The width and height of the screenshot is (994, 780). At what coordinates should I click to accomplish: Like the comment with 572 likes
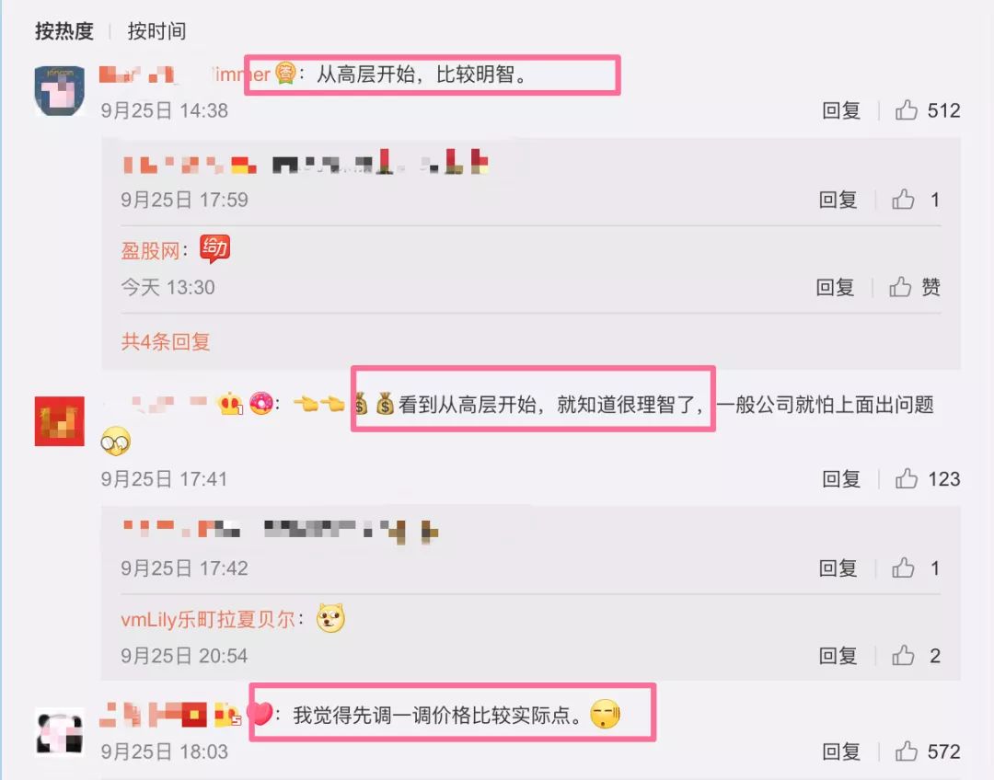tap(907, 751)
